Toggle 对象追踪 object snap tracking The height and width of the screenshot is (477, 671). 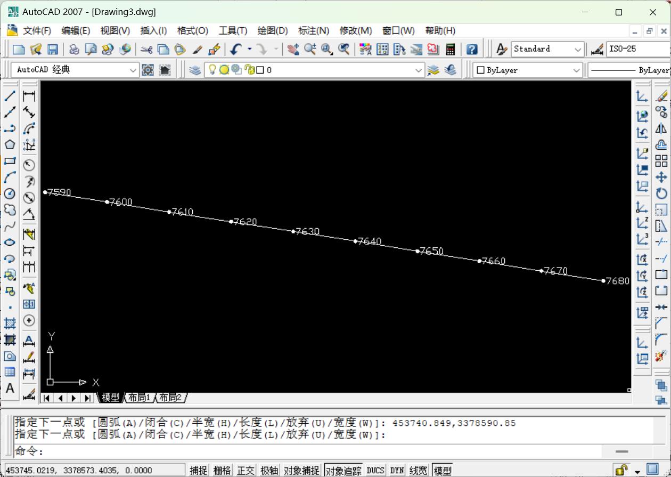(343, 470)
